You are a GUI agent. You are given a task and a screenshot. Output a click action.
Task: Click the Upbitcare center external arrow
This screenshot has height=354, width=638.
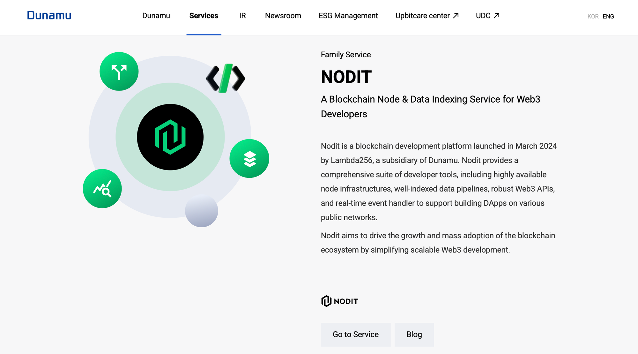[456, 16]
